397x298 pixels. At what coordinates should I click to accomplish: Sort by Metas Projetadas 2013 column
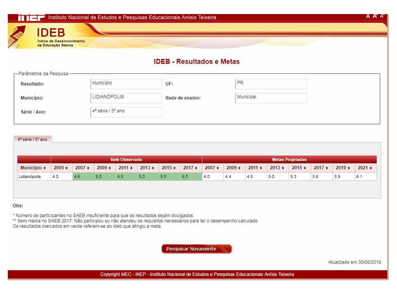278,168
